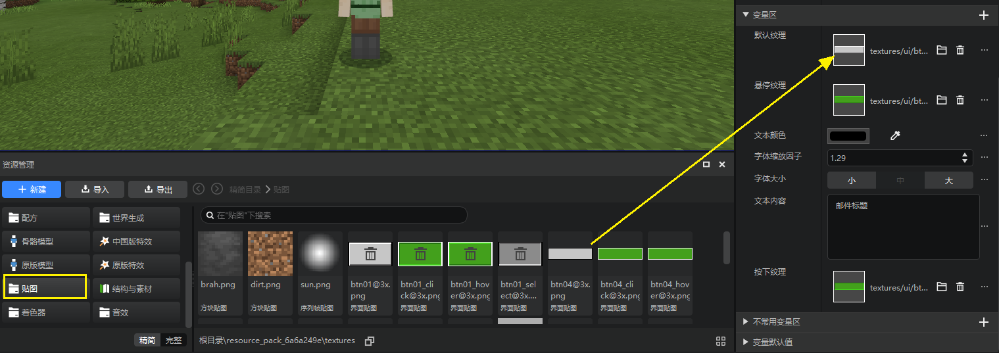Delete the 默认纹理 texture with trash icon

[x=960, y=50]
